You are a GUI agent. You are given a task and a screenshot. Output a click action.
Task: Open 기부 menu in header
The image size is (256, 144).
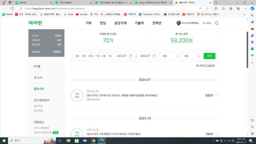89,23
